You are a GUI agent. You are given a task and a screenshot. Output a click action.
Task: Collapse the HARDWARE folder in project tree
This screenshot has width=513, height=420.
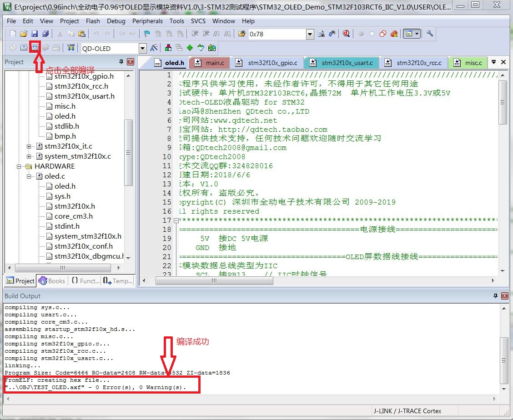click(20, 166)
